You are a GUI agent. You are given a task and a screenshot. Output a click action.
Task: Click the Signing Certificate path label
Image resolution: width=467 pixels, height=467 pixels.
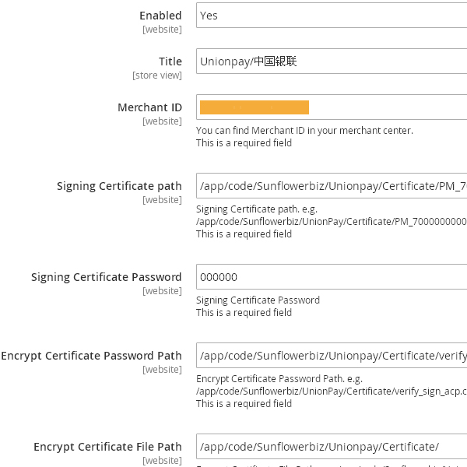[x=119, y=186]
